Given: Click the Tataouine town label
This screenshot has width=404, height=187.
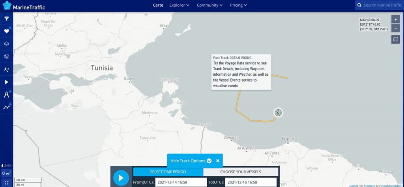Looking at the screenshot, I should point(148,138).
